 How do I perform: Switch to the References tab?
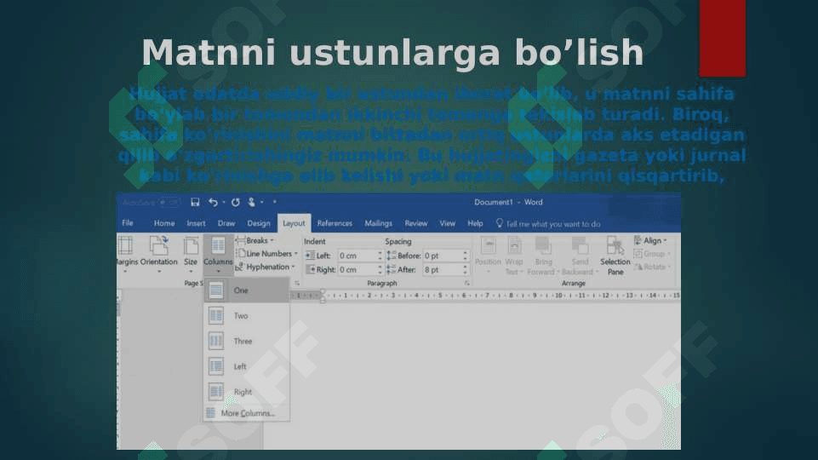335,223
